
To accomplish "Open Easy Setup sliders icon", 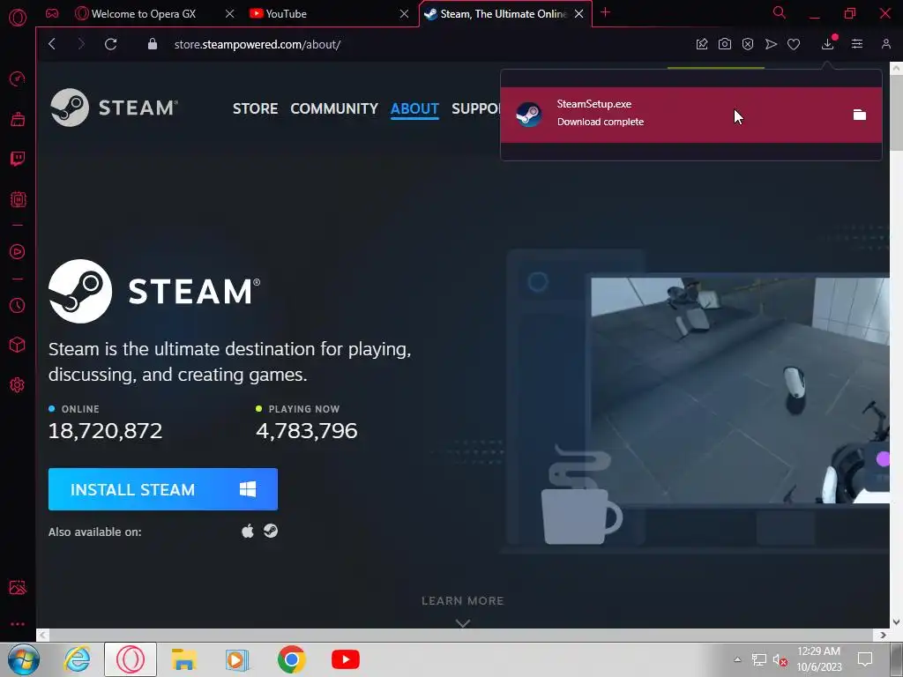I will [x=857, y=44].
